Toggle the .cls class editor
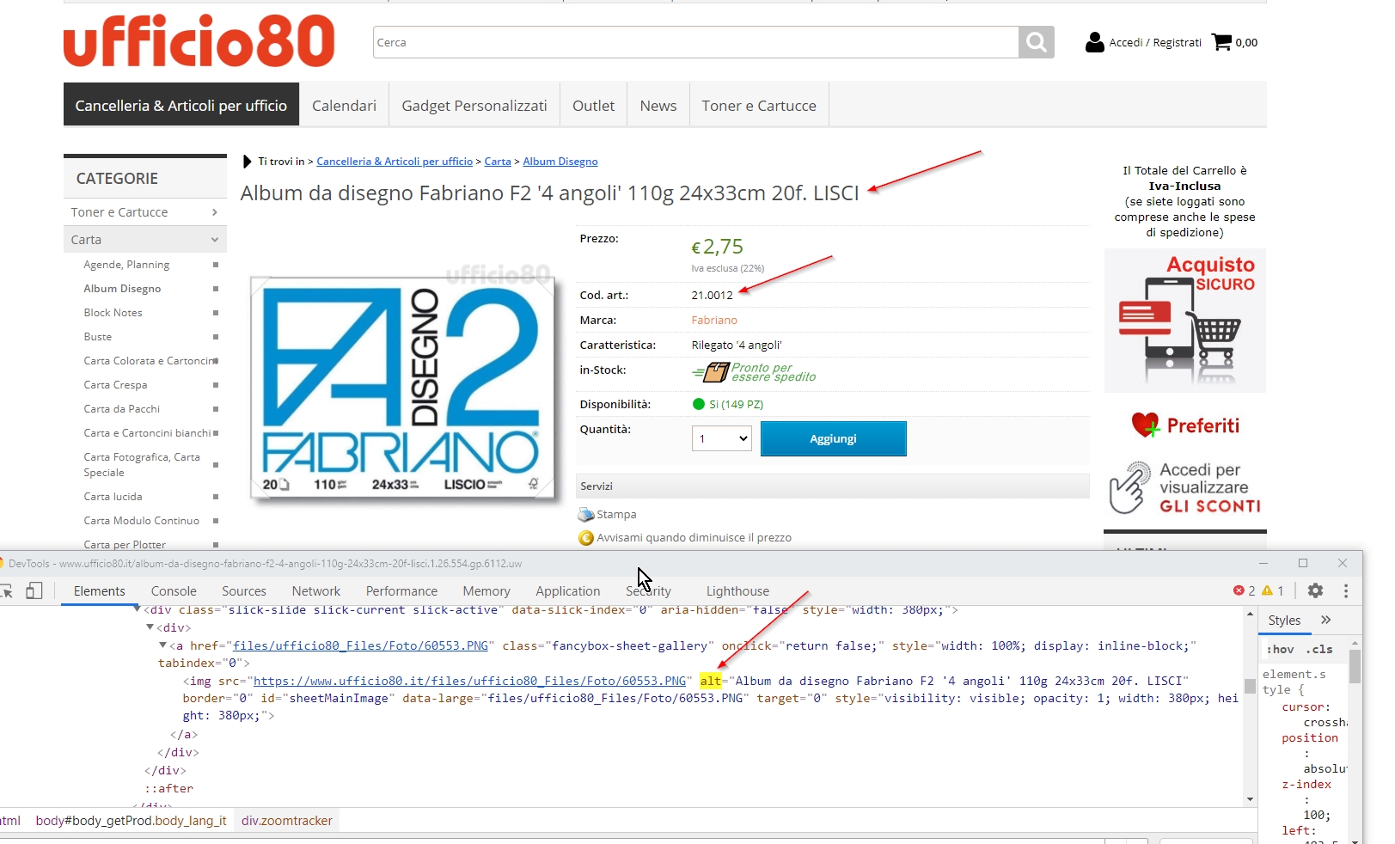 coord(1319,650)
